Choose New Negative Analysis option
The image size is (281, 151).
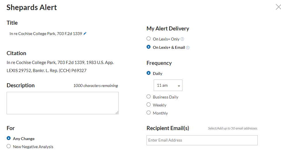coord(9,146)
